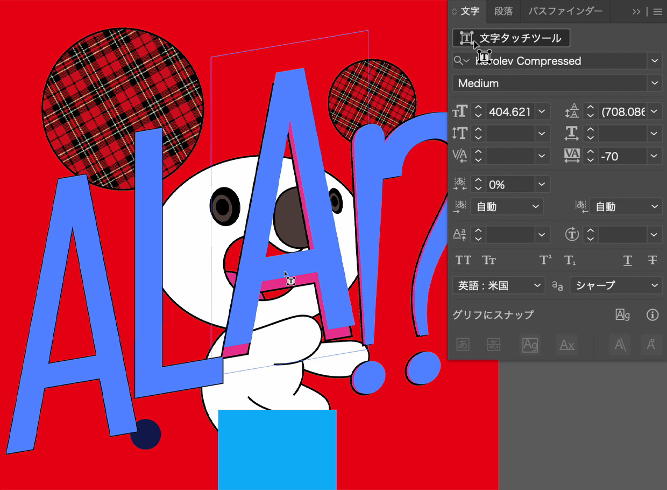
Task: Open the left aki 自動 dropdown
Action: 507,206
